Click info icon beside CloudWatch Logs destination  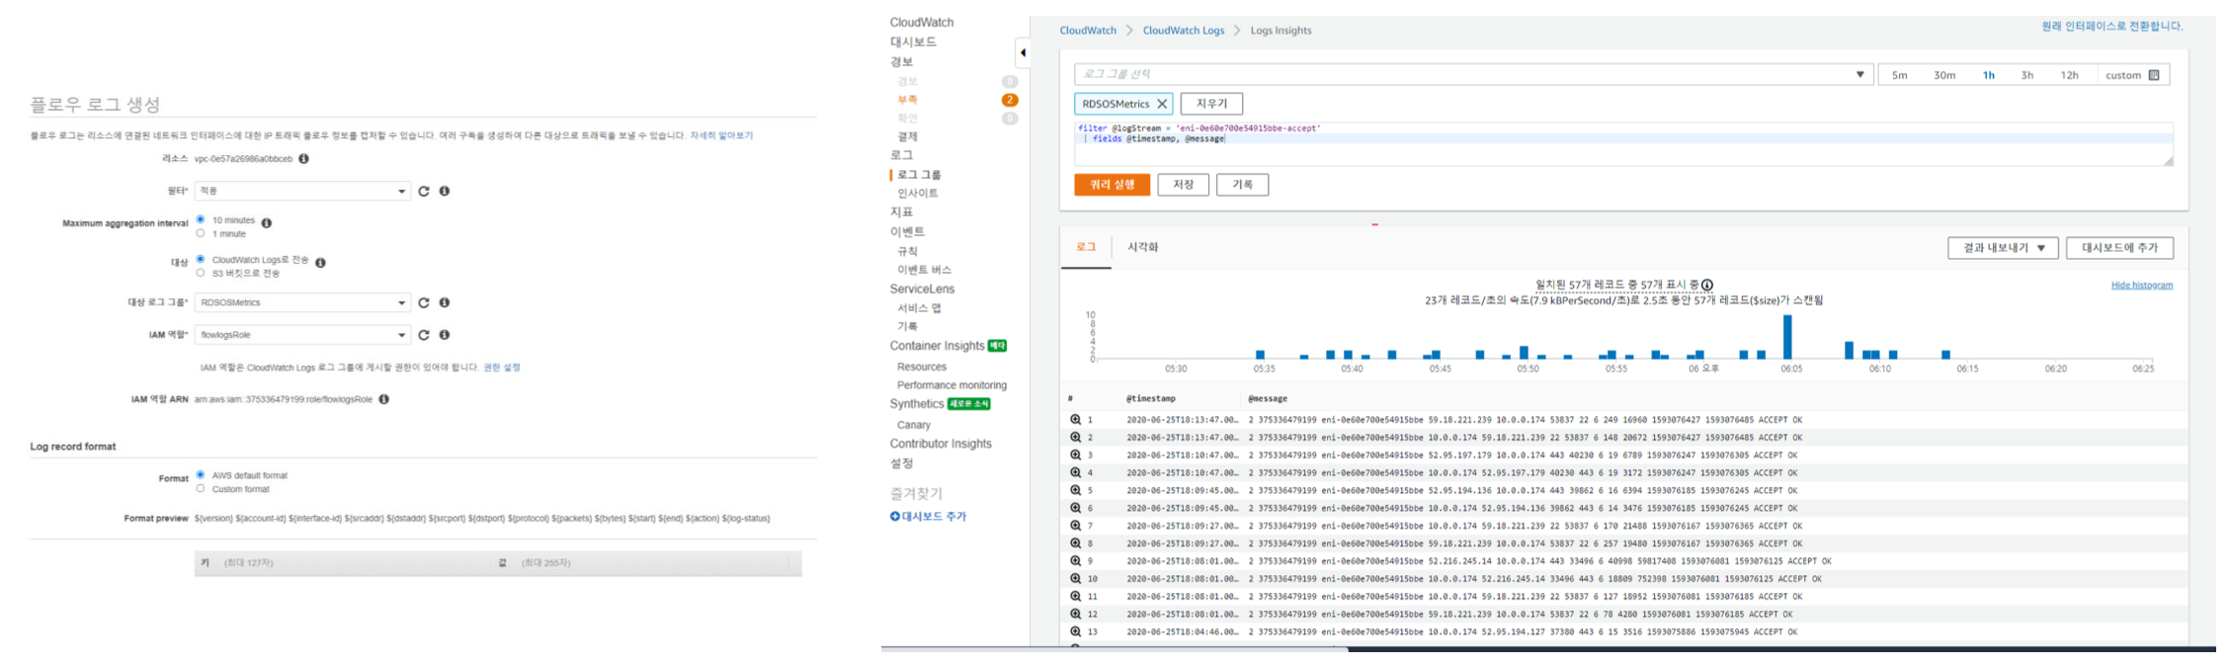pos(320,262)
